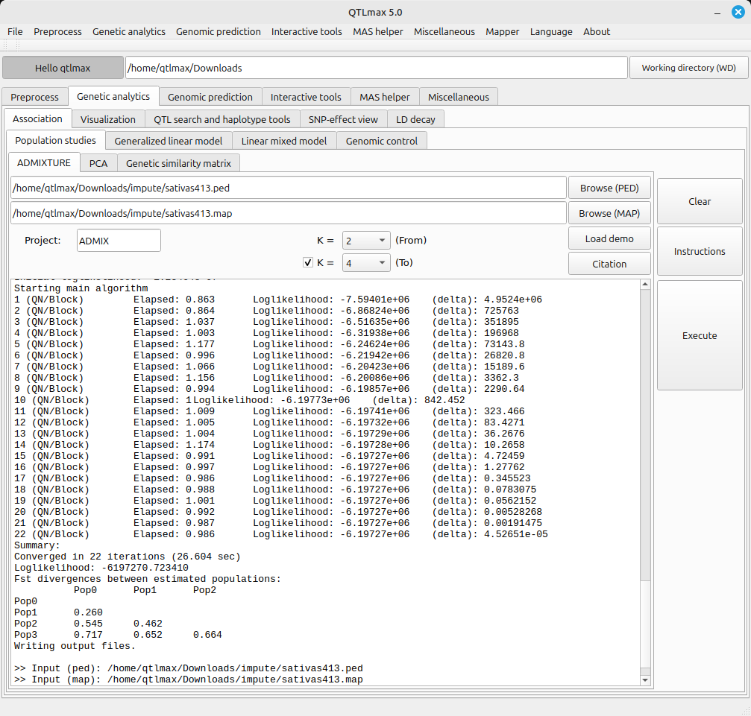Open the Genetic similarity matrix tab
Viewport: 751px width, 716px height.
178,163
